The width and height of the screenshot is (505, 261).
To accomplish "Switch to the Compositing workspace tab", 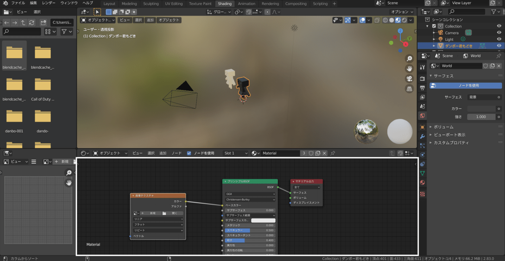I will (x=296, y=3).
